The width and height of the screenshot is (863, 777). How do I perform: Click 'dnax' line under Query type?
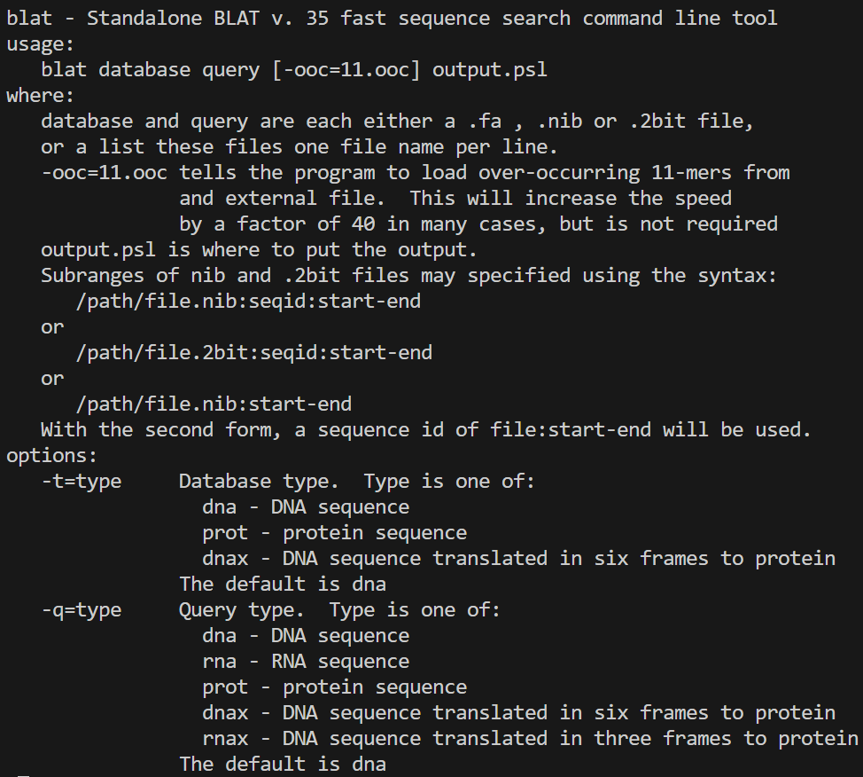pos(519,713)
